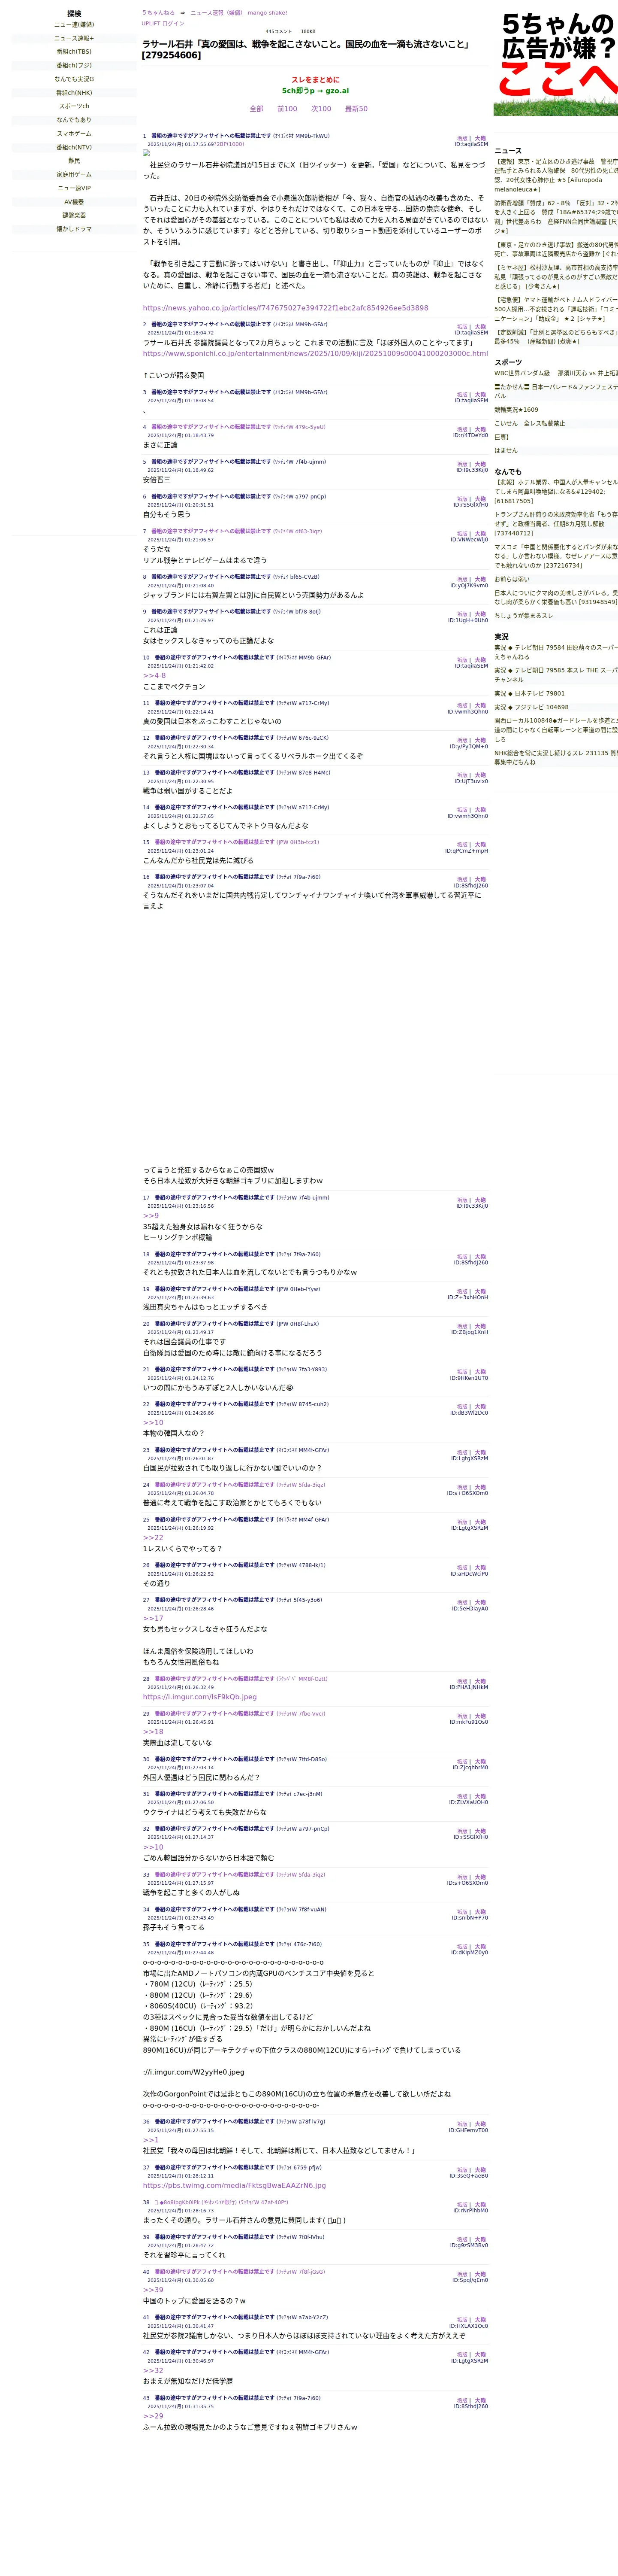Follow >>22 anchor in post 25
Screen dimensions: 618x2576
(153, 1538)
